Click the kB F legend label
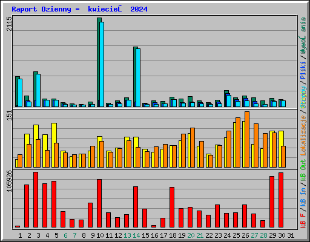Viewport: 310px width, 242px height. pos(303,221)
